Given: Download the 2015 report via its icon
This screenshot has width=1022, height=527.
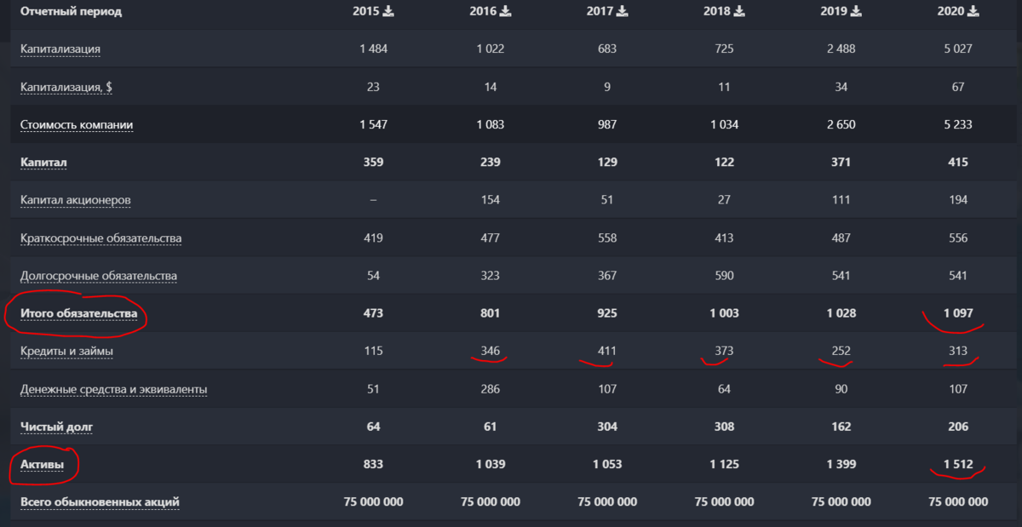Looking at the screenshot, I should click(389, 11).
